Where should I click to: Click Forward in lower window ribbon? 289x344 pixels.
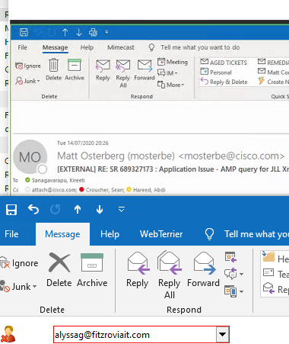tap(203, 270)
